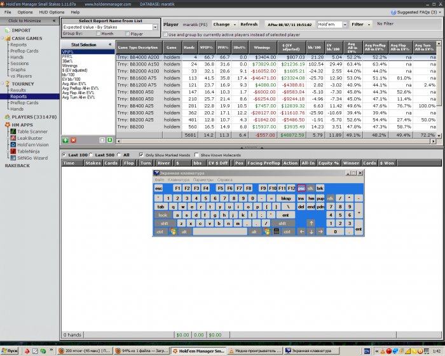Screen dimensions: 445x356
Task: Switch to media player taskbar item
Action: pyautogui.click(x=255, y=351)
